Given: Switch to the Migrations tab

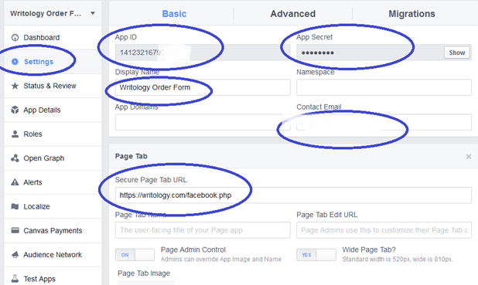Looking at the screenshot, I should (411, 14).
